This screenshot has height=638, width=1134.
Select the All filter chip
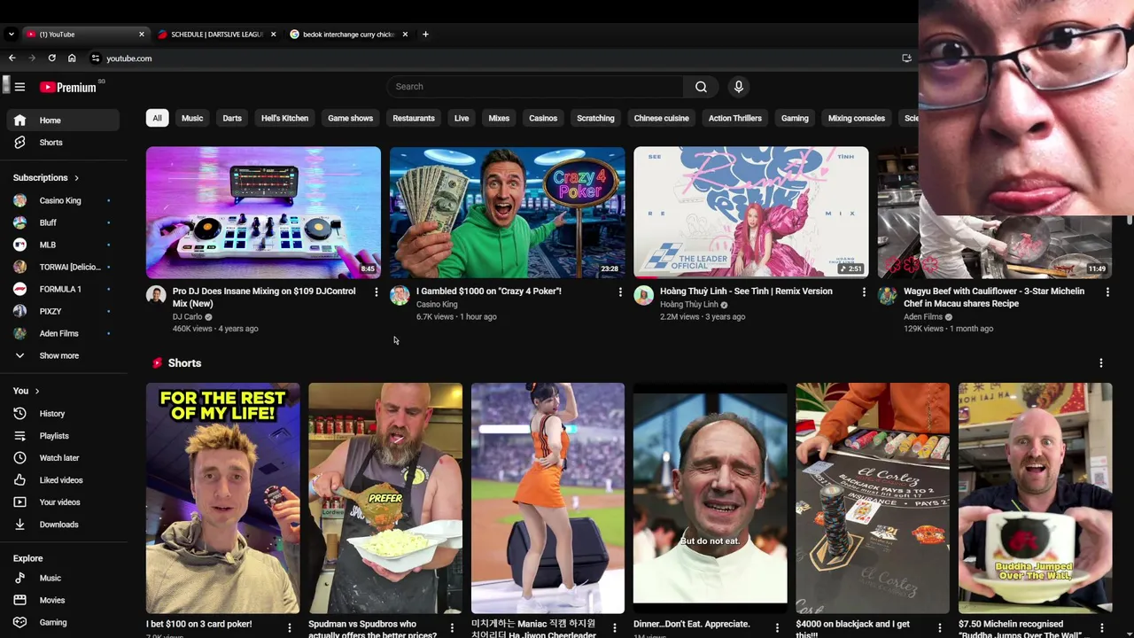click(x=157, y=119)
